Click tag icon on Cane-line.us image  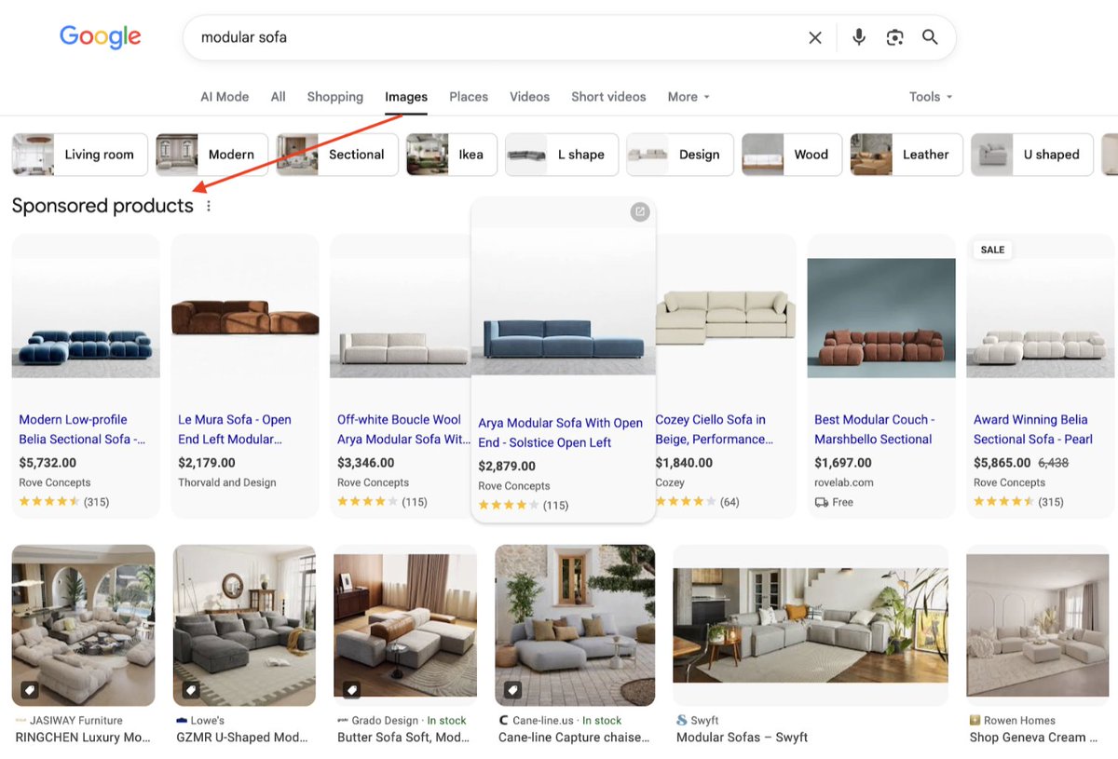pyautogui.click(x=512, y=690)
